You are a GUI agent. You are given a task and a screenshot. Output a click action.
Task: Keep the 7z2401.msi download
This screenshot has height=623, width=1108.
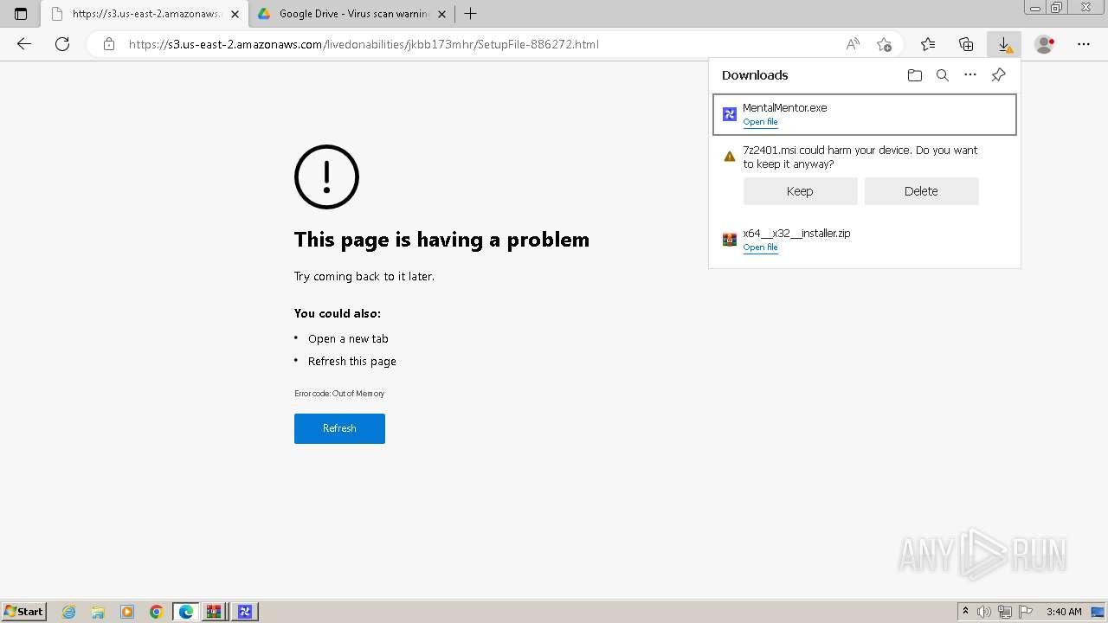800,191
